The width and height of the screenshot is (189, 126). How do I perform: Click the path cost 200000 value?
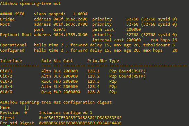coord(134,29)
